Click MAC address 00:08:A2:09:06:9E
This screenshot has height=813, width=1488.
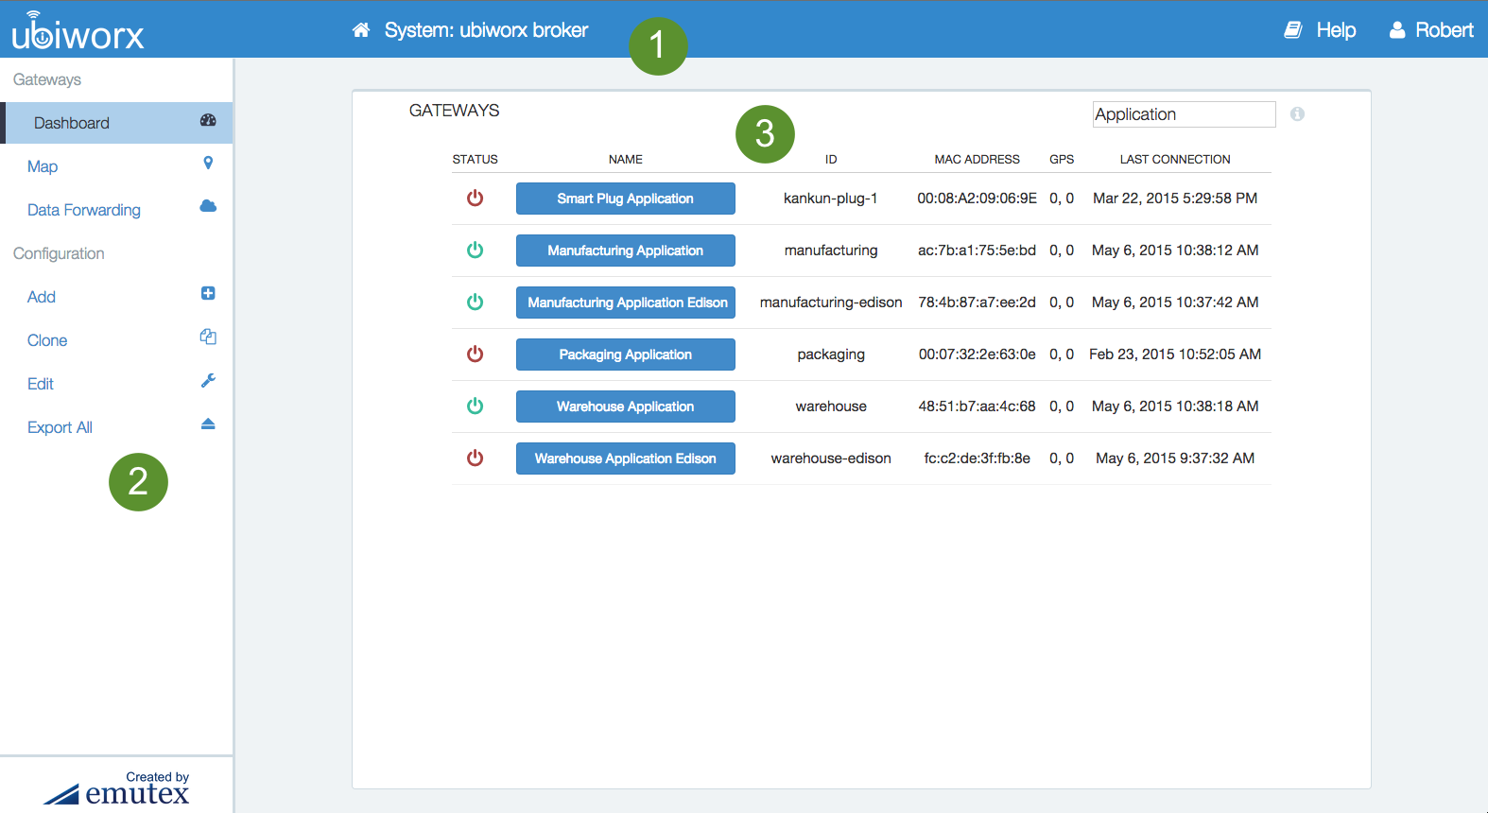point(978,199)
